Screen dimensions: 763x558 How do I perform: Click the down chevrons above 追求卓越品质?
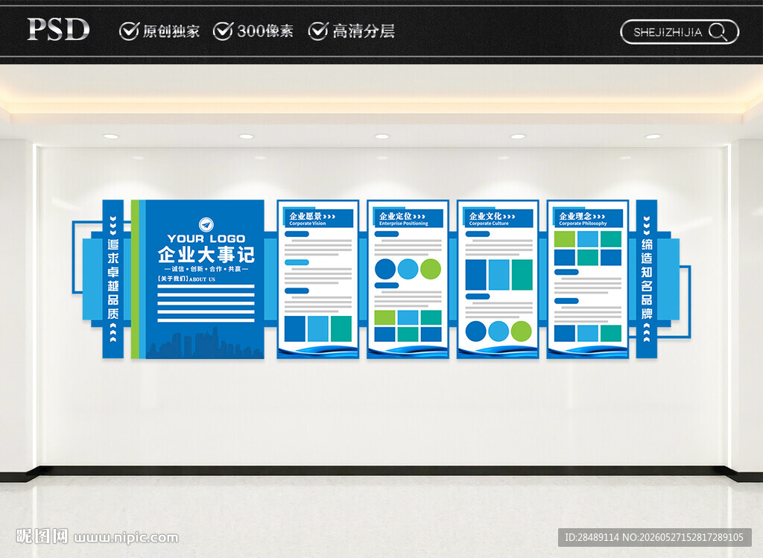point(113,226)
